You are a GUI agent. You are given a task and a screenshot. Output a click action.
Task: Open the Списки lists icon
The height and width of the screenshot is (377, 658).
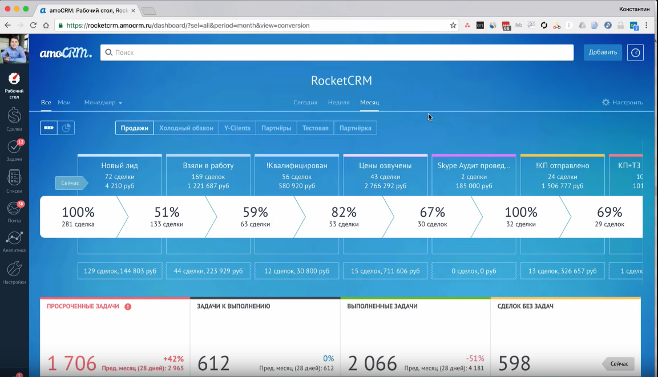pos(14,179)
